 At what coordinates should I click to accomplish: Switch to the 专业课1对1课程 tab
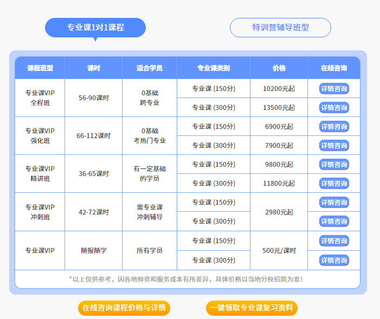tap(95, 28)
